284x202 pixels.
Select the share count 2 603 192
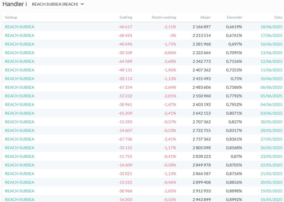coord(202,104)
